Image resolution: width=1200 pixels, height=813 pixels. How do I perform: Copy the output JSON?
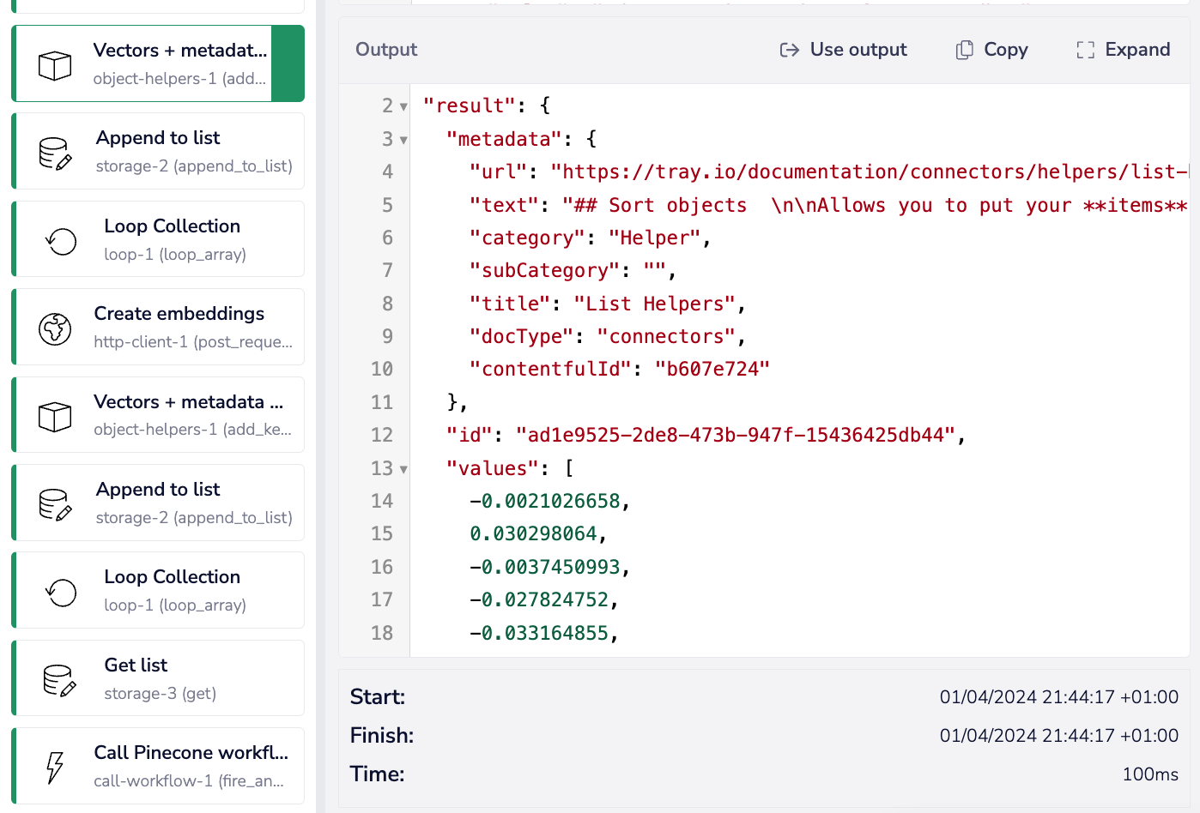coord(991,50)
